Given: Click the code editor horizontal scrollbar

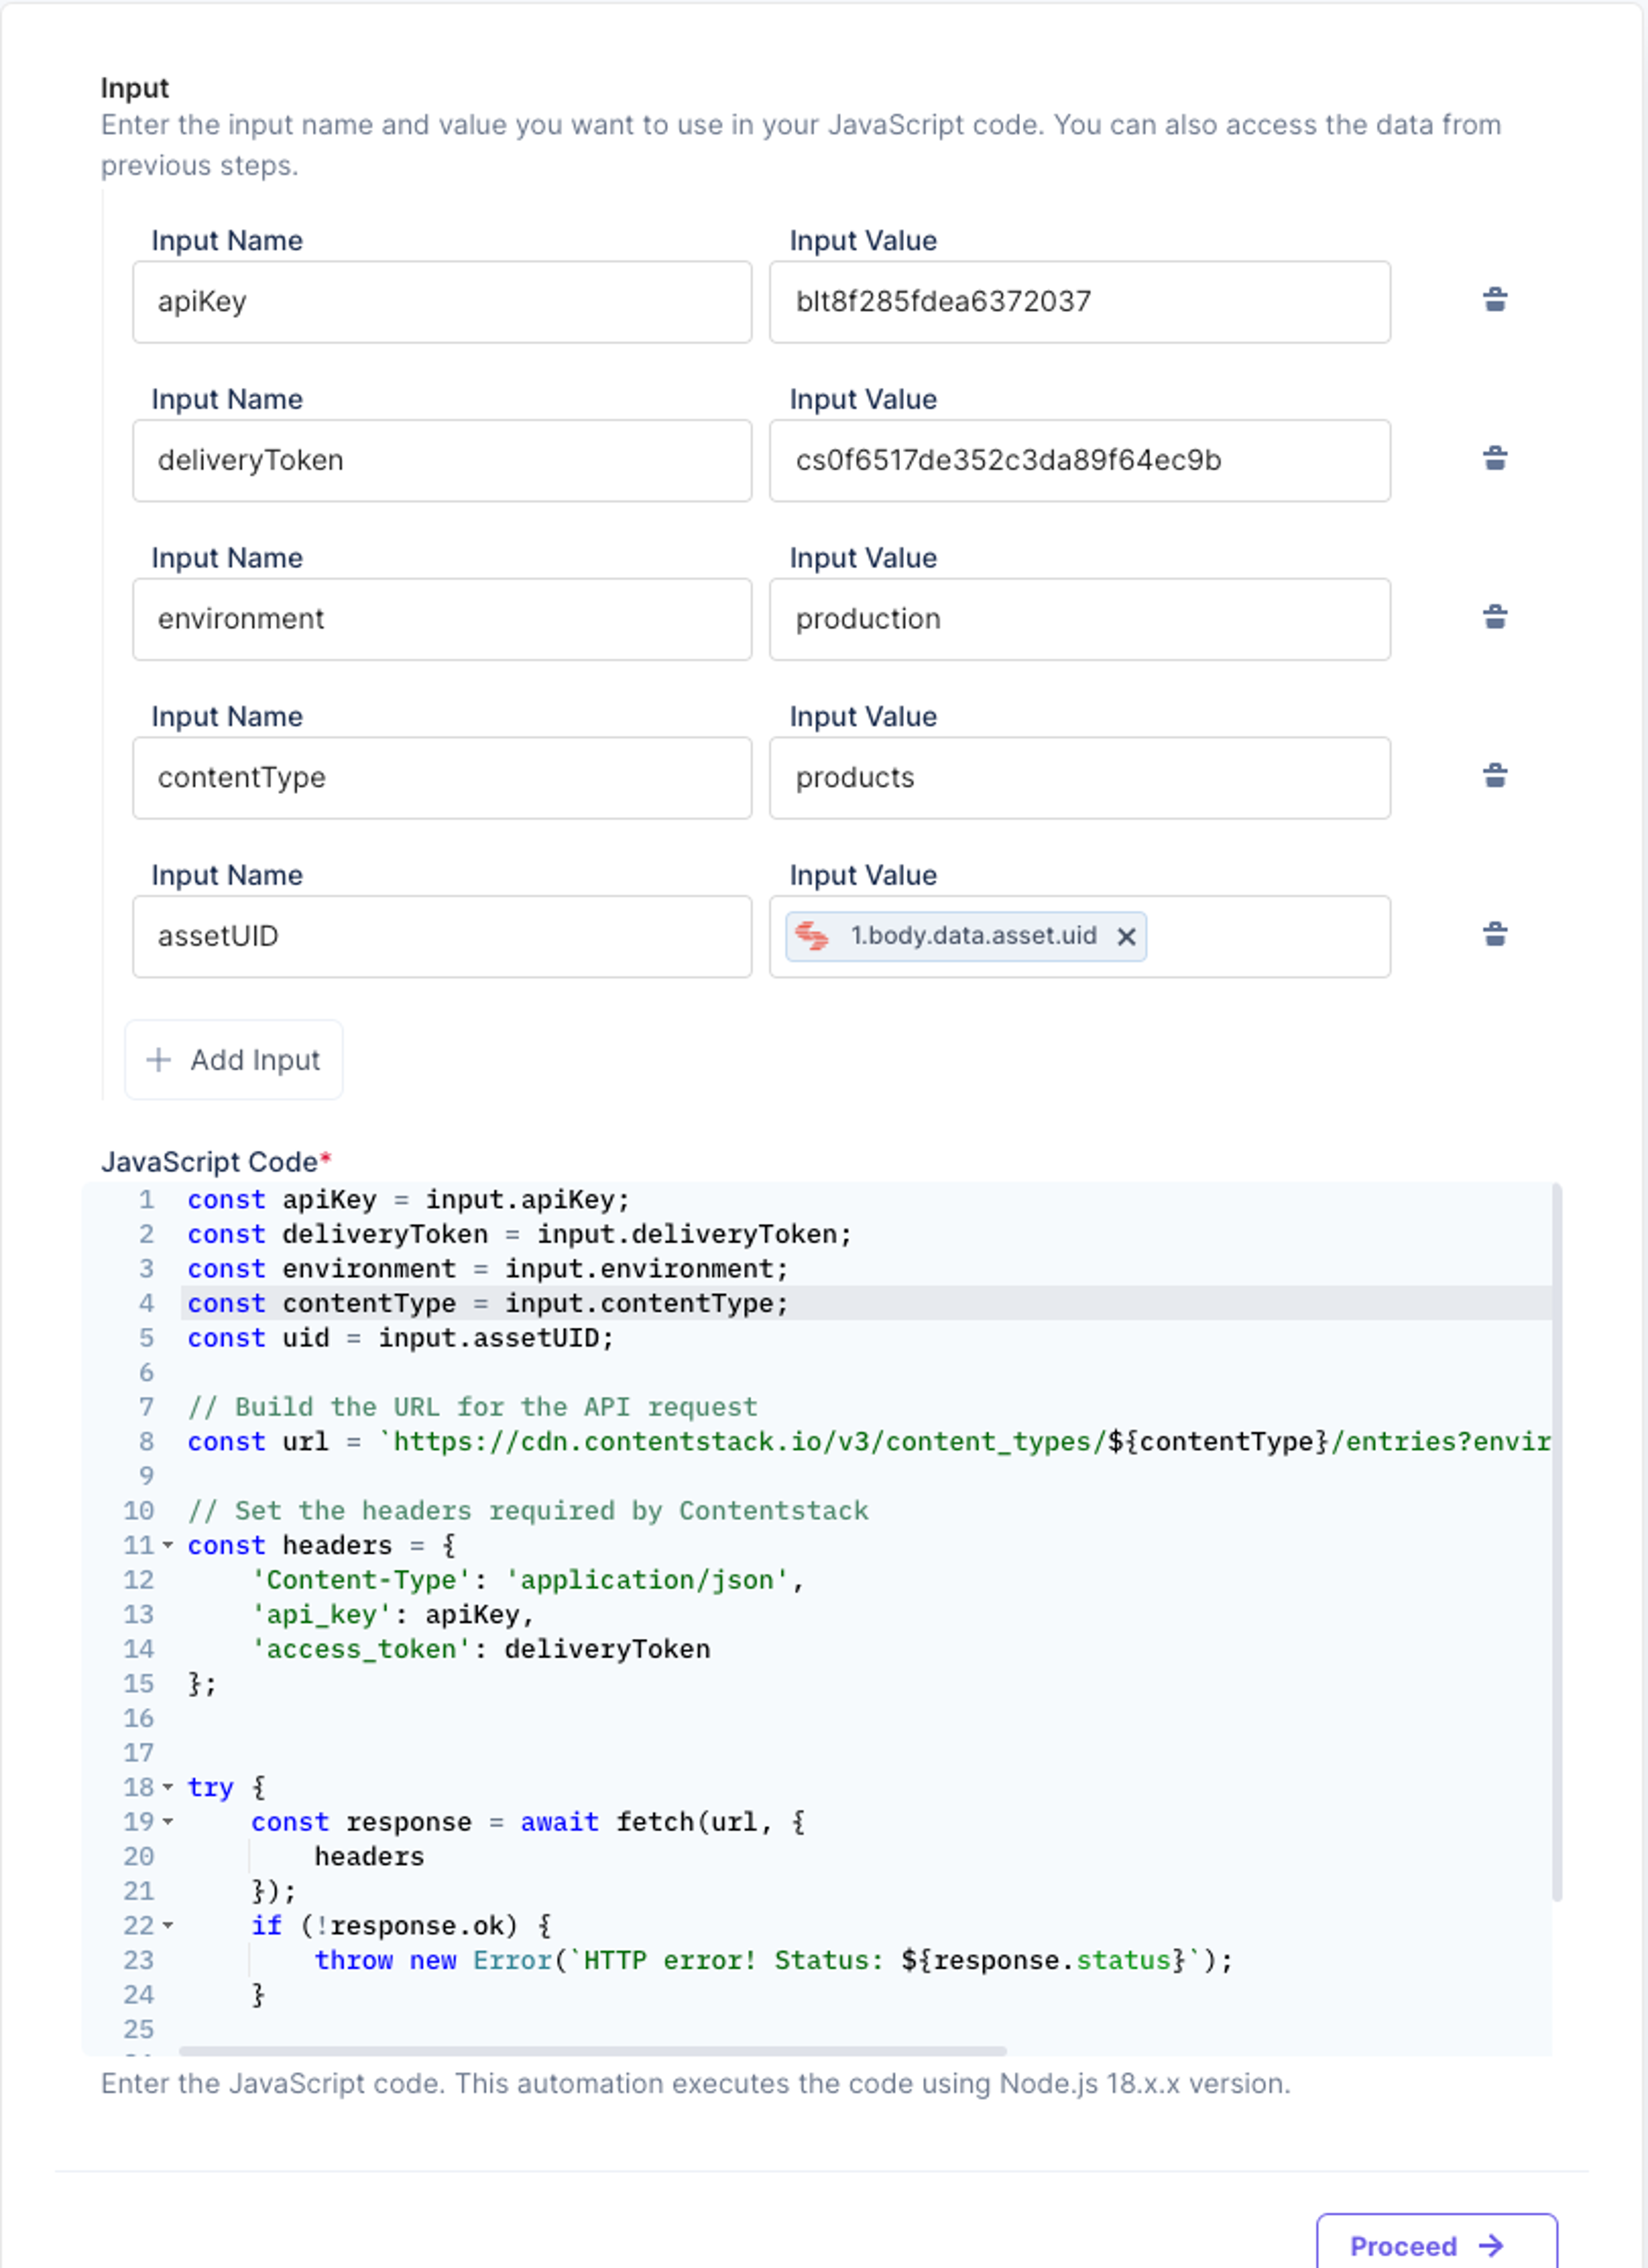Looking at the screenshot, I should pos(592,2051).
